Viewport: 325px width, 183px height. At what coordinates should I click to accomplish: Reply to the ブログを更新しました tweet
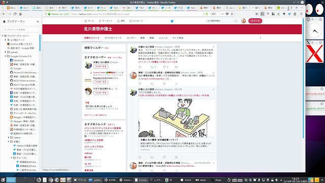140,157
